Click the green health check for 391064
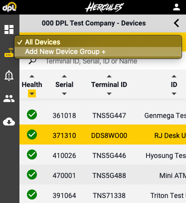 pos(32,194)
